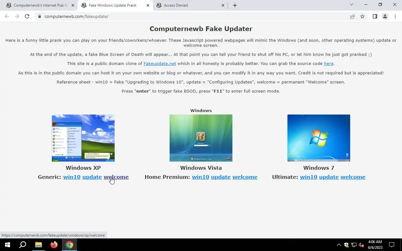402x251 pixels.
Task: Open the taskbar clock and date
Action: pyautogui.click(x=375, y=245)
